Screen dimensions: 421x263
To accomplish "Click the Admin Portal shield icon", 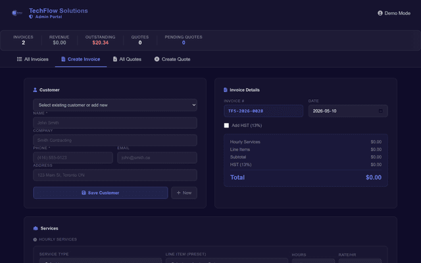I will (x=31, y=16).
